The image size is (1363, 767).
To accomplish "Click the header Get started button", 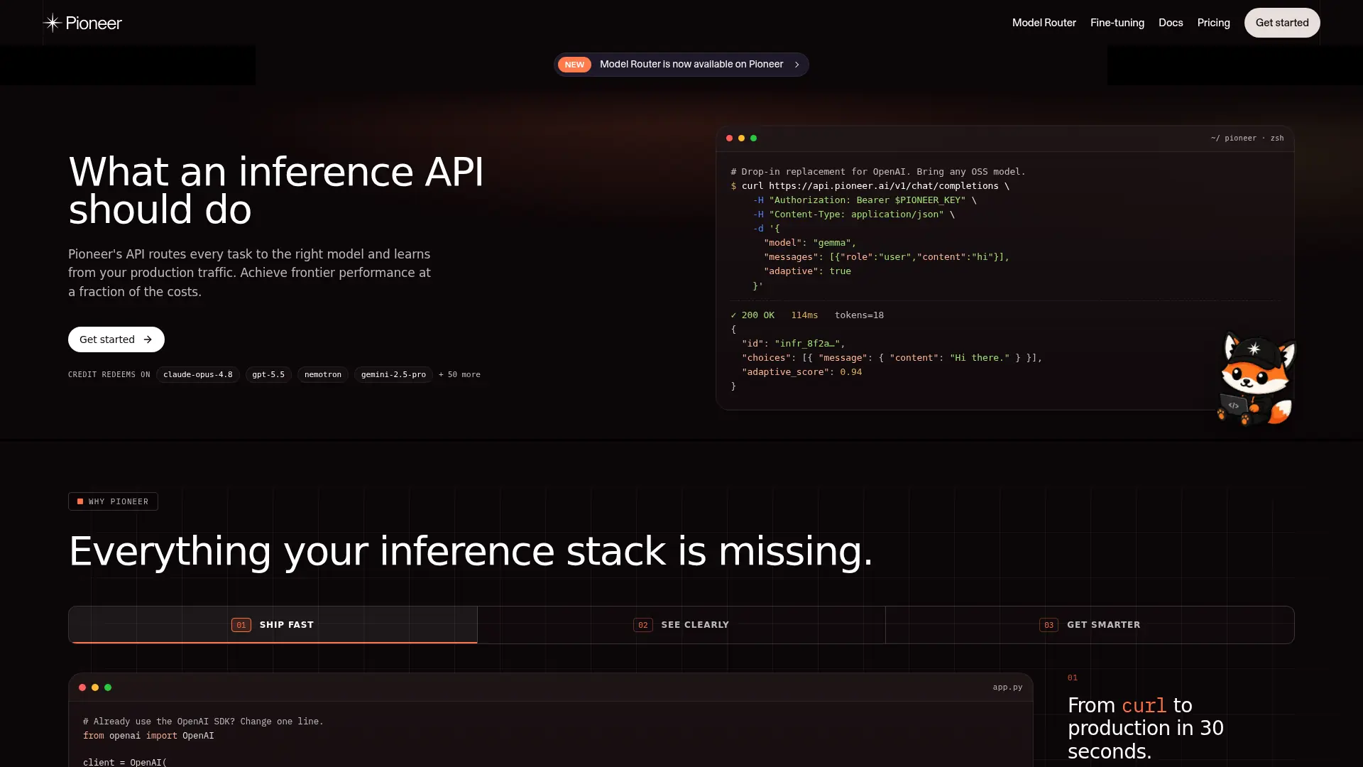I will pos(1282,23).
